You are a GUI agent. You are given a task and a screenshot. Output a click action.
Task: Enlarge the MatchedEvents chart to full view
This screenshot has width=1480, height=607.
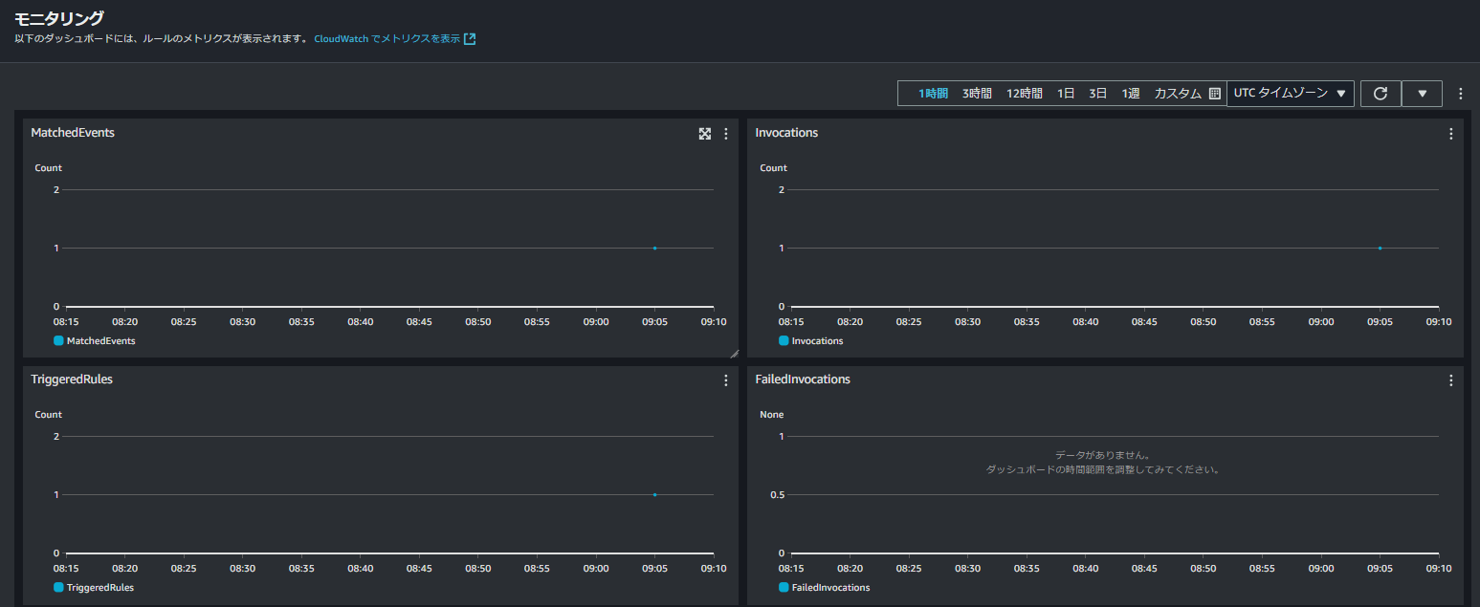[x=705, y=134]
